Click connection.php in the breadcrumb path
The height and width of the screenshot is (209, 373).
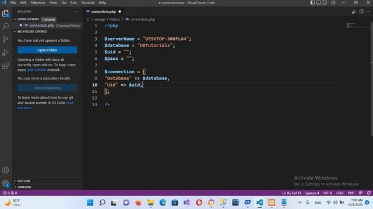click(142, 19)
